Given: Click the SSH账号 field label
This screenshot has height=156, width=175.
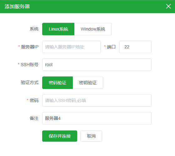Looking at the screenshot, I should click(30, 65).
